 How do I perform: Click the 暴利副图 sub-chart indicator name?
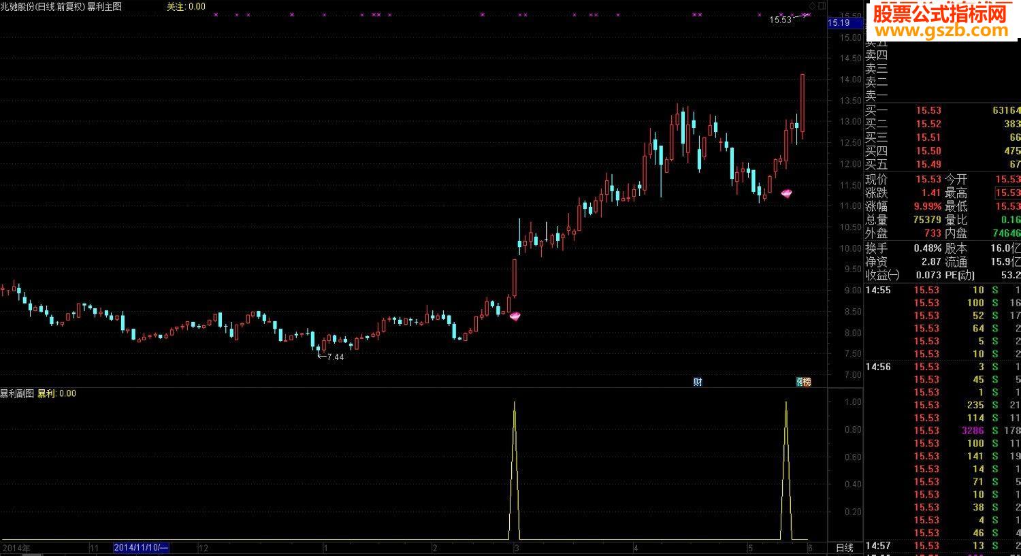[x=17, y=393]
